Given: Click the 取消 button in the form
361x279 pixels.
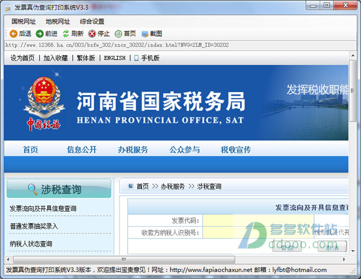Looking at the screenshot, I should point(332,247).
